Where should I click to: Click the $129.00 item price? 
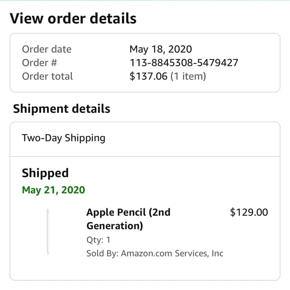click(249, 212)
